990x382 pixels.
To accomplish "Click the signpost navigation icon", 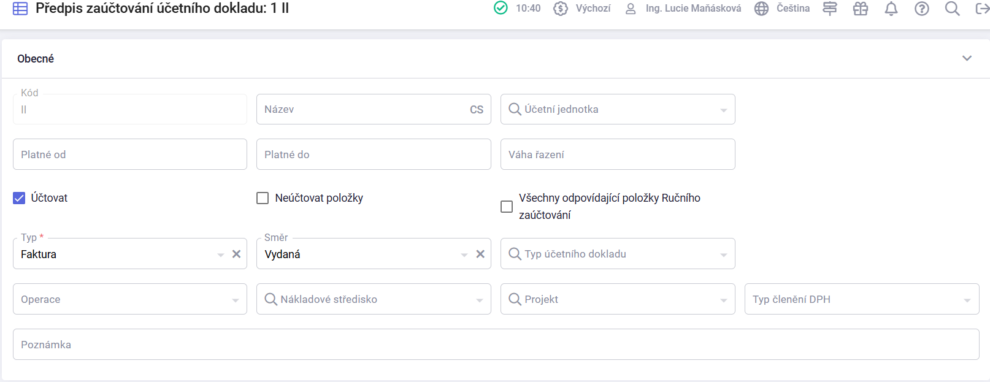I will click(829, 9).
